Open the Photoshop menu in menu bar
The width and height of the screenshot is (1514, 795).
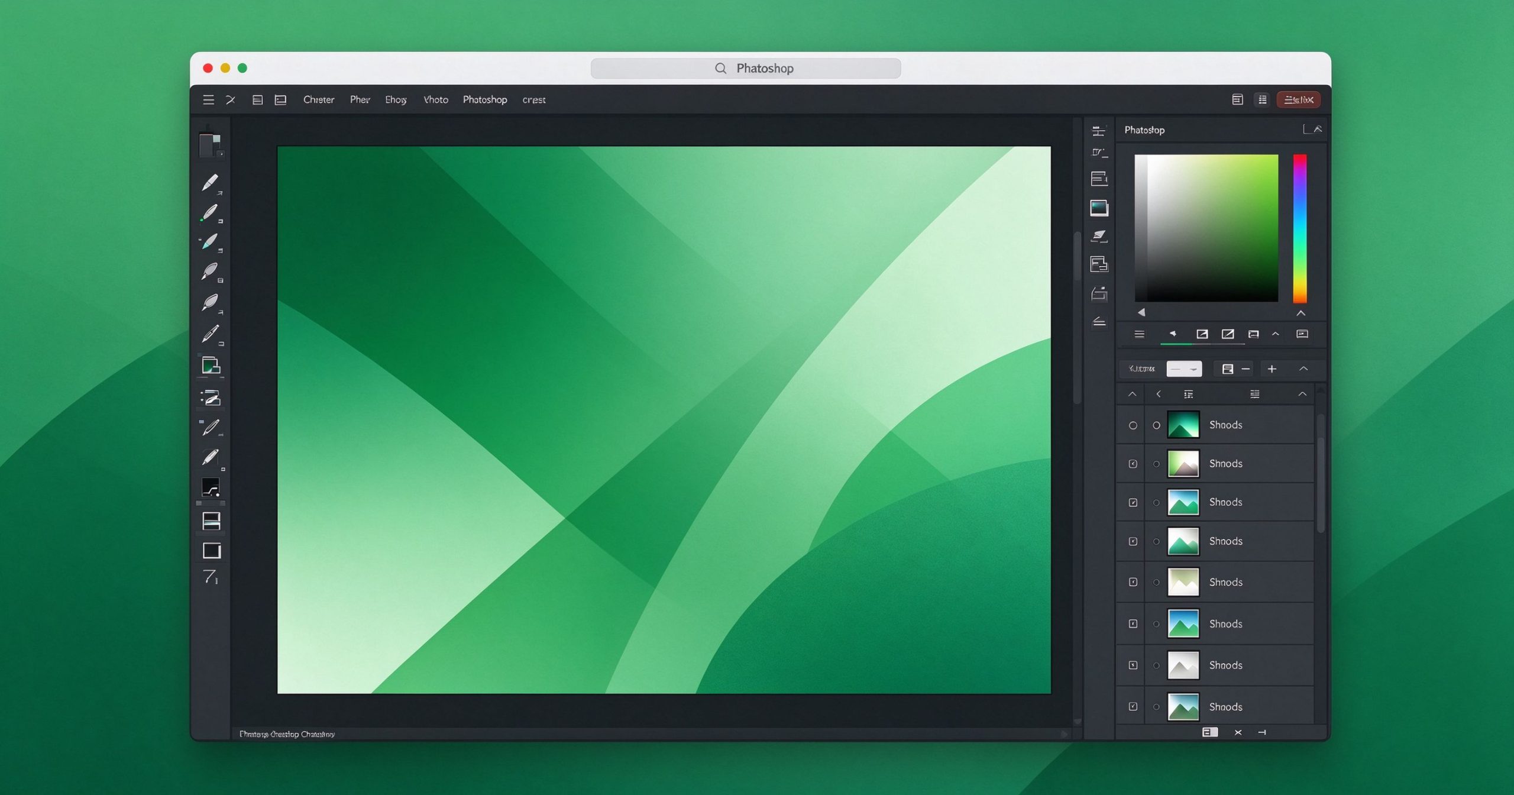(485, 100)
